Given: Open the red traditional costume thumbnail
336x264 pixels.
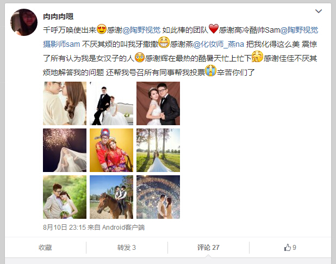Looking at the screenshot, I should (x=111, y=150).
